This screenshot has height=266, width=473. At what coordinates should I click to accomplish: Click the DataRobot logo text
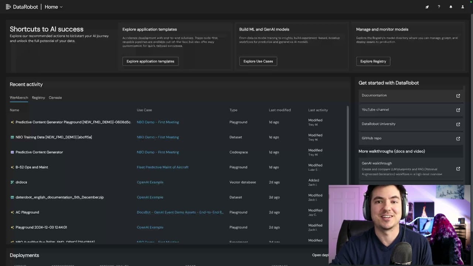coord(25,7)
